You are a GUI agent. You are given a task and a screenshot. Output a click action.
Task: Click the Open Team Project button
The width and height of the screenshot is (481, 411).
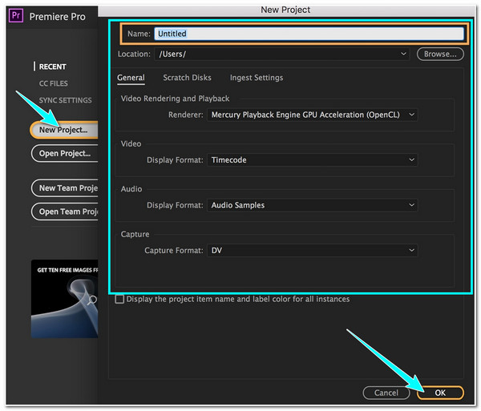pos(64,212)
